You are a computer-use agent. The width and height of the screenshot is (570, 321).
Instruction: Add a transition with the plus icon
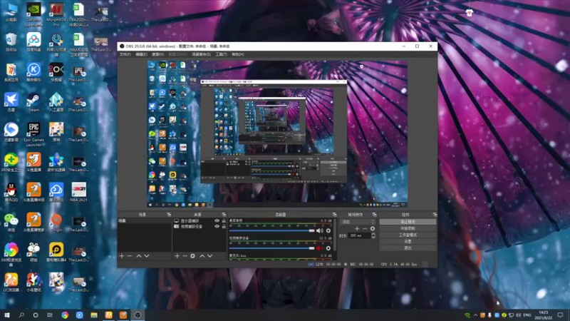[357, 228]
